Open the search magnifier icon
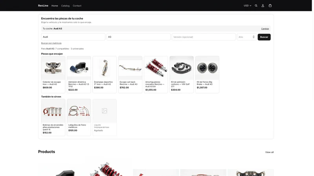This screenshot has width=314, height=176. click(x=256, y=5)
